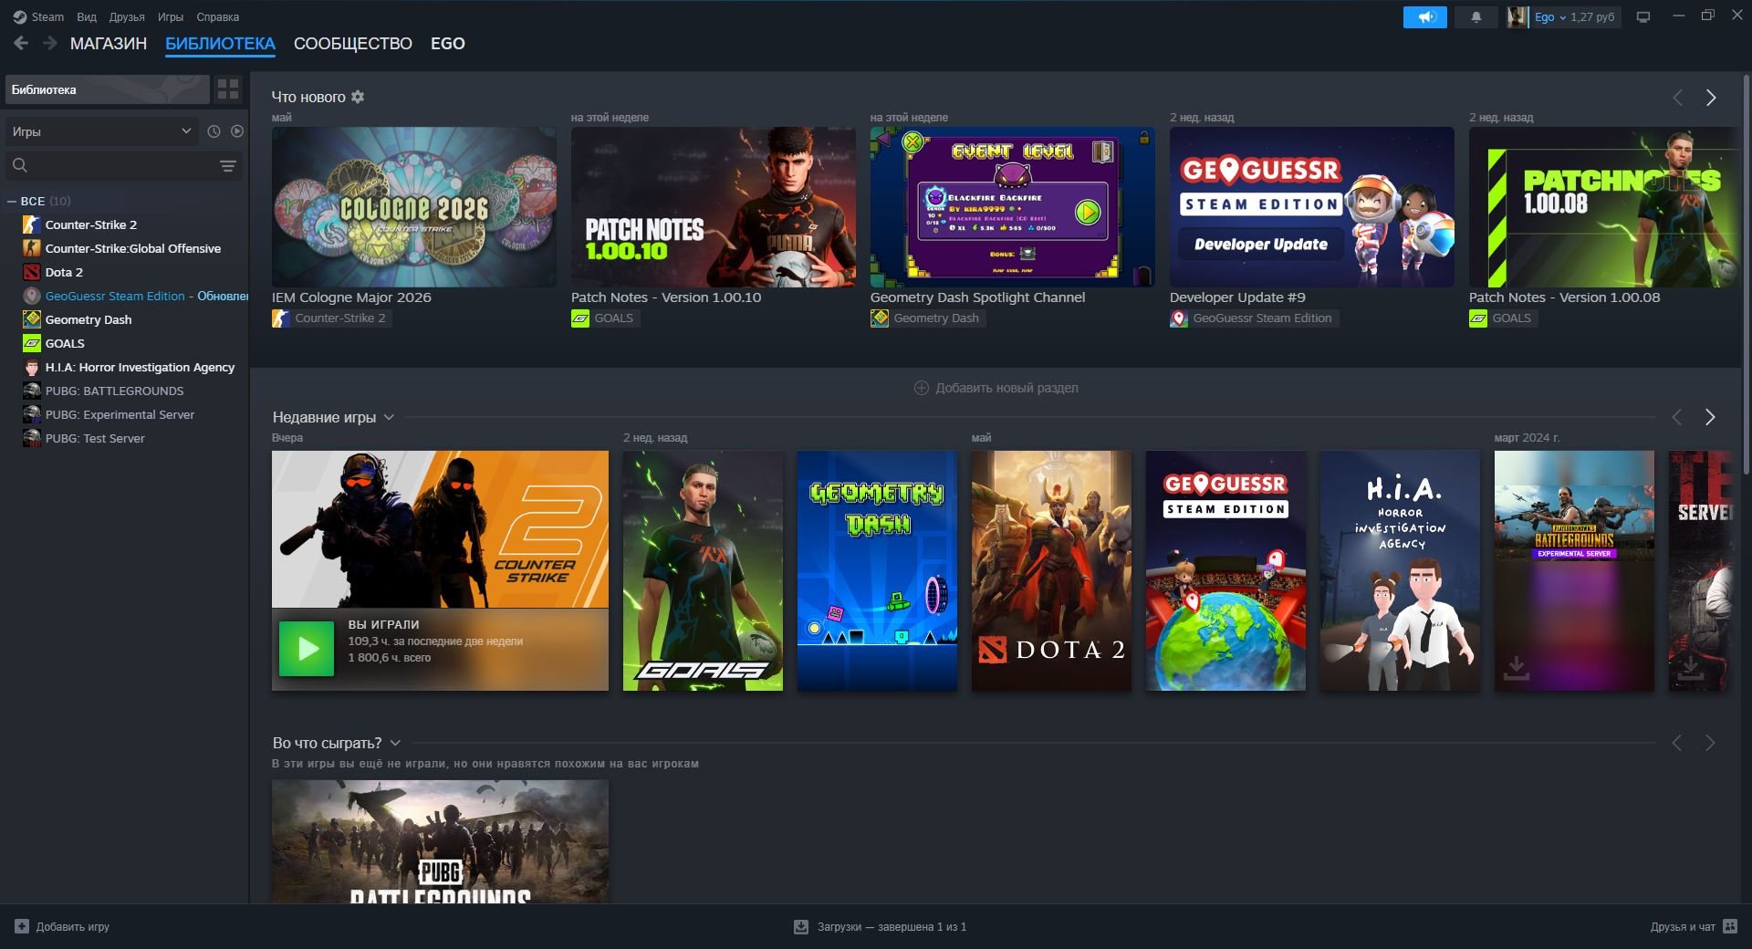Open the notifications bell
This screenshot has width=1752, height=949.
tap(1476, 16)
